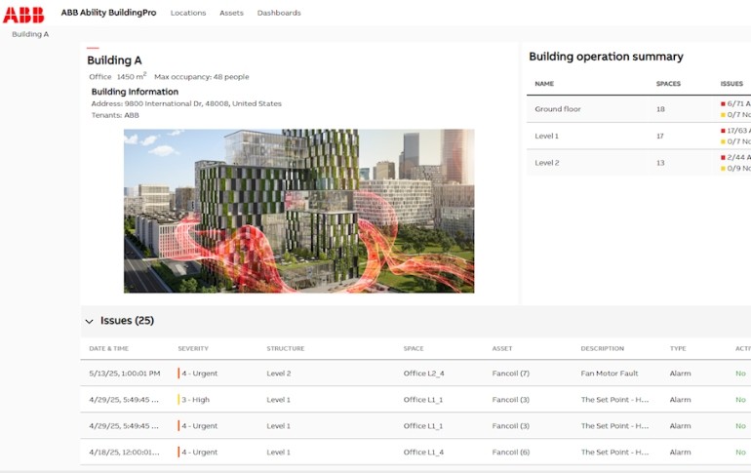Click the Building operation summary heading
The height and width of the screenshot is (473, 751).
coord(606,57)
